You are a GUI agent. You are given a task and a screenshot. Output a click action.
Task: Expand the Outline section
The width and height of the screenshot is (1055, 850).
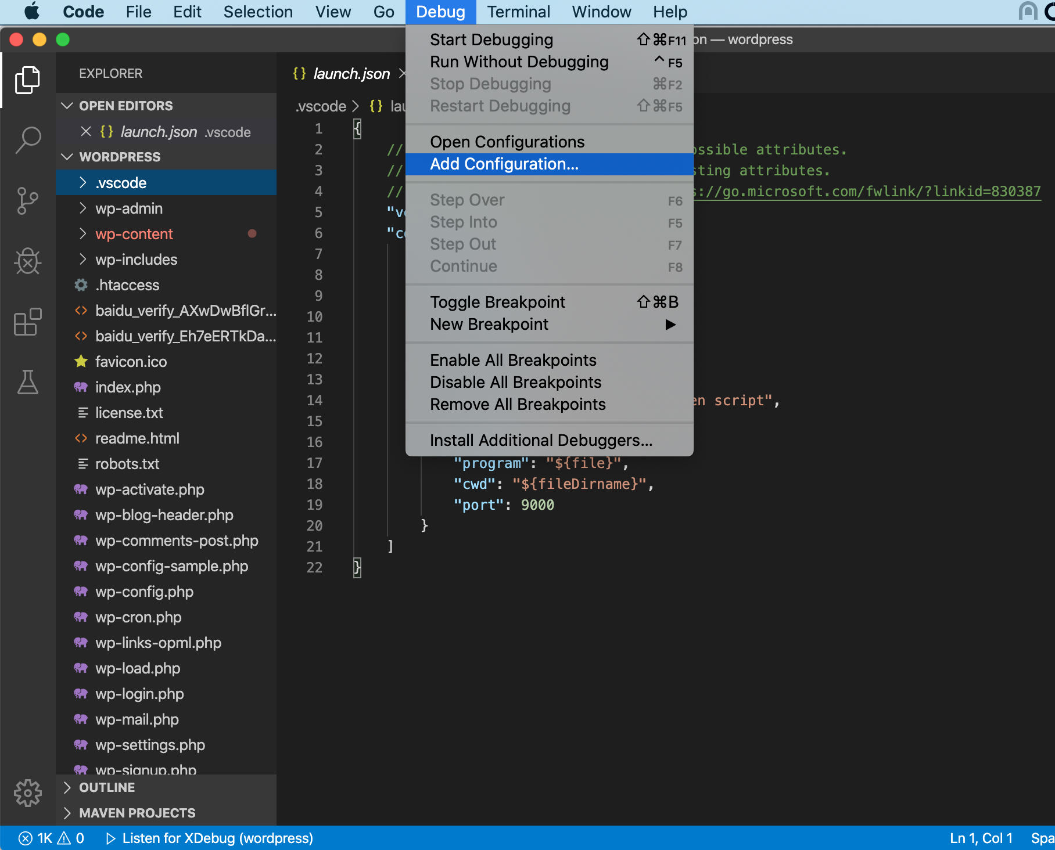coord(166,787)
